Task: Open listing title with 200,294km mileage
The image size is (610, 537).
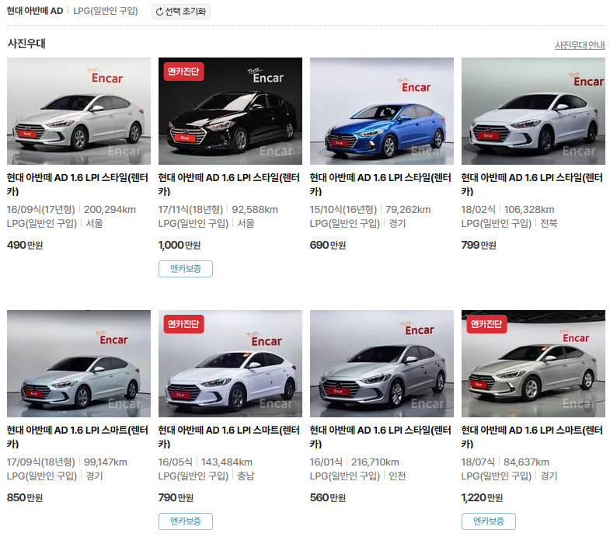Action: (x=78, y=184)
